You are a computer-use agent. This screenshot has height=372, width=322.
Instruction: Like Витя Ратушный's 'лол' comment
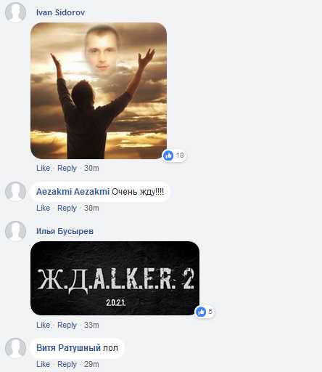click(44, 364)
